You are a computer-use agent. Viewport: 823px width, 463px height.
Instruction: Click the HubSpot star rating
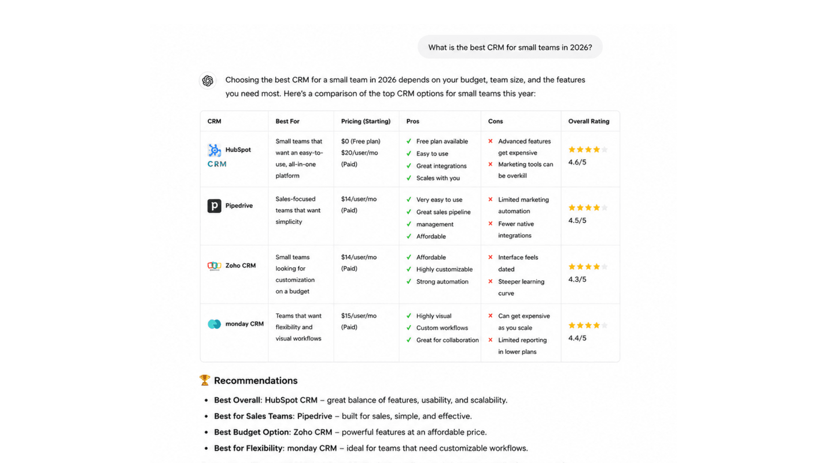click(x=588, y=150)
